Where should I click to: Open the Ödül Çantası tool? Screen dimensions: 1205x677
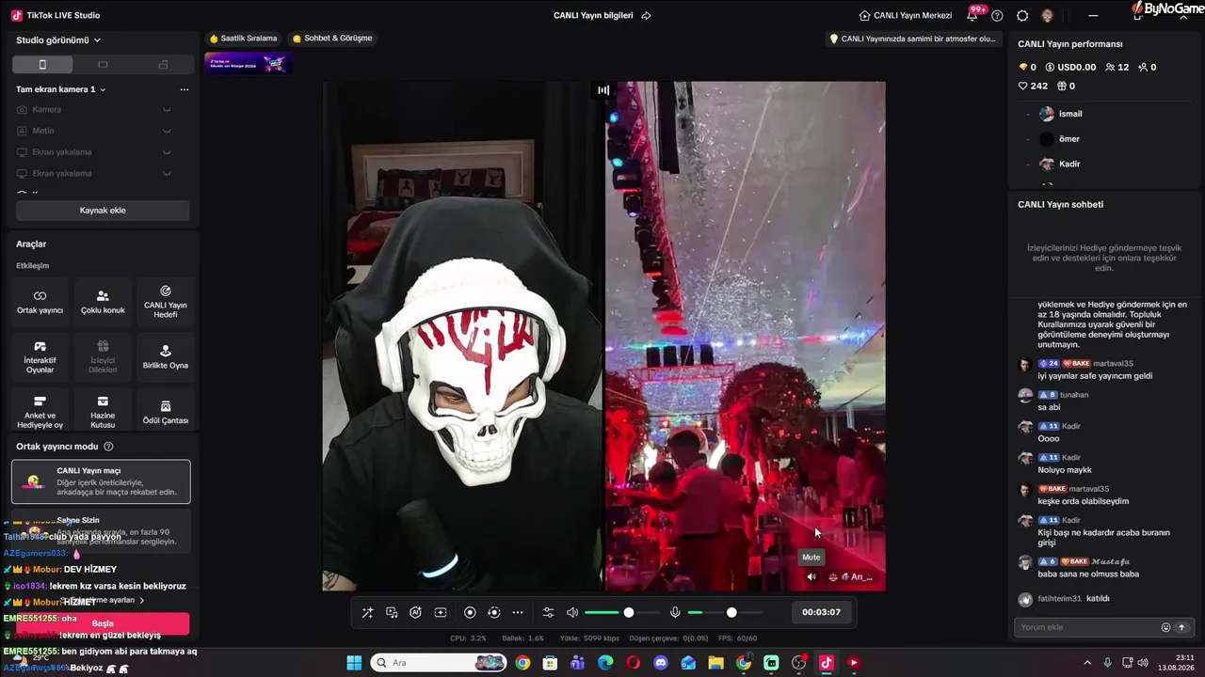[x=166, y=412]
